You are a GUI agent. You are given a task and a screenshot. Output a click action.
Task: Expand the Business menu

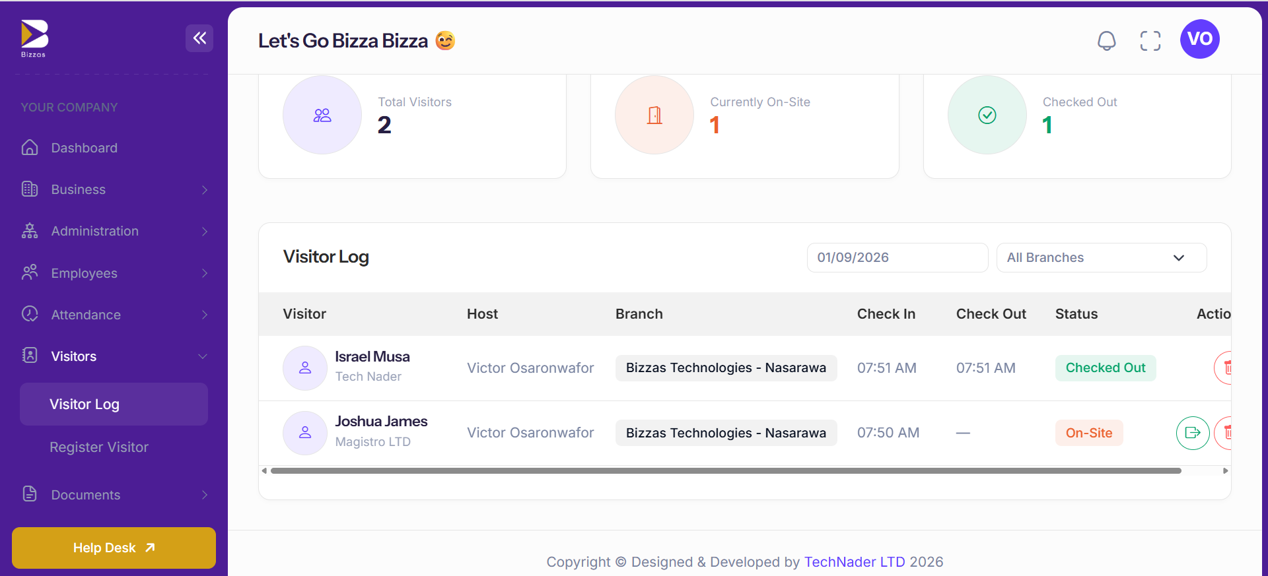coord(114,189)
